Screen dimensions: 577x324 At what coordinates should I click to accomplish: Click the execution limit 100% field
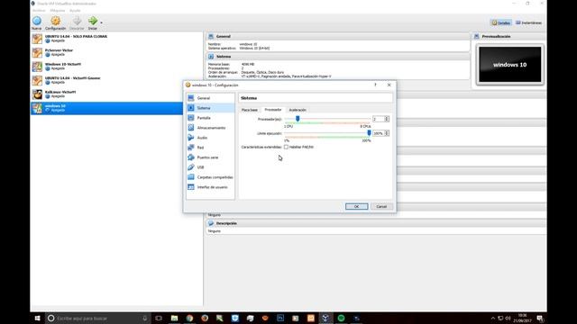tap(378, 133)
